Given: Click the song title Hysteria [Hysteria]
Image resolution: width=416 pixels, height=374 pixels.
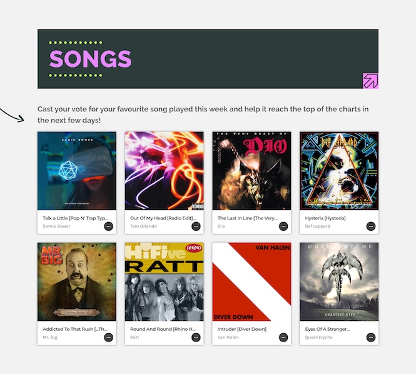Looking at the screenshot, I should tap(325, 218).
